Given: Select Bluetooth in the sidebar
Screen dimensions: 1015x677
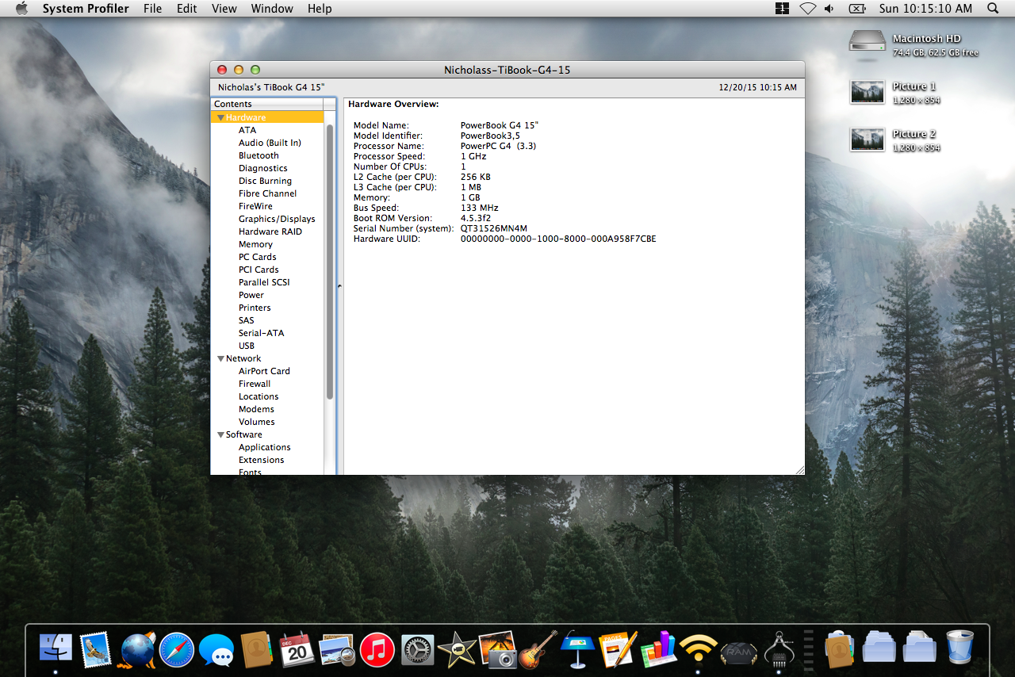Looking at the screenshot, I should click(x=259, y=155).
